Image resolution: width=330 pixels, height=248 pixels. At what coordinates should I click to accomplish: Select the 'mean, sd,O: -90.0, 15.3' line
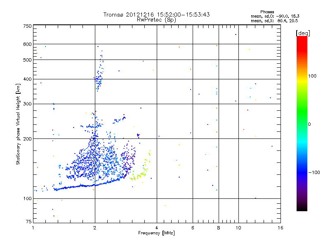coord(275,16)
